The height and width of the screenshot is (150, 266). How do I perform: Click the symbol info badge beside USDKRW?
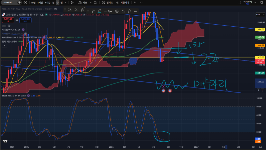[19, 3]
